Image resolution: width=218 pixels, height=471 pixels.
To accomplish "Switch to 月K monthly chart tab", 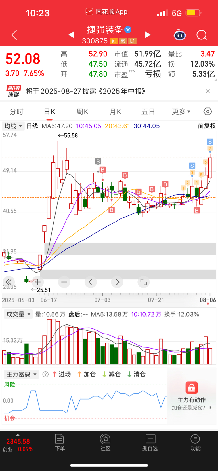I will [x=115, y=112].
